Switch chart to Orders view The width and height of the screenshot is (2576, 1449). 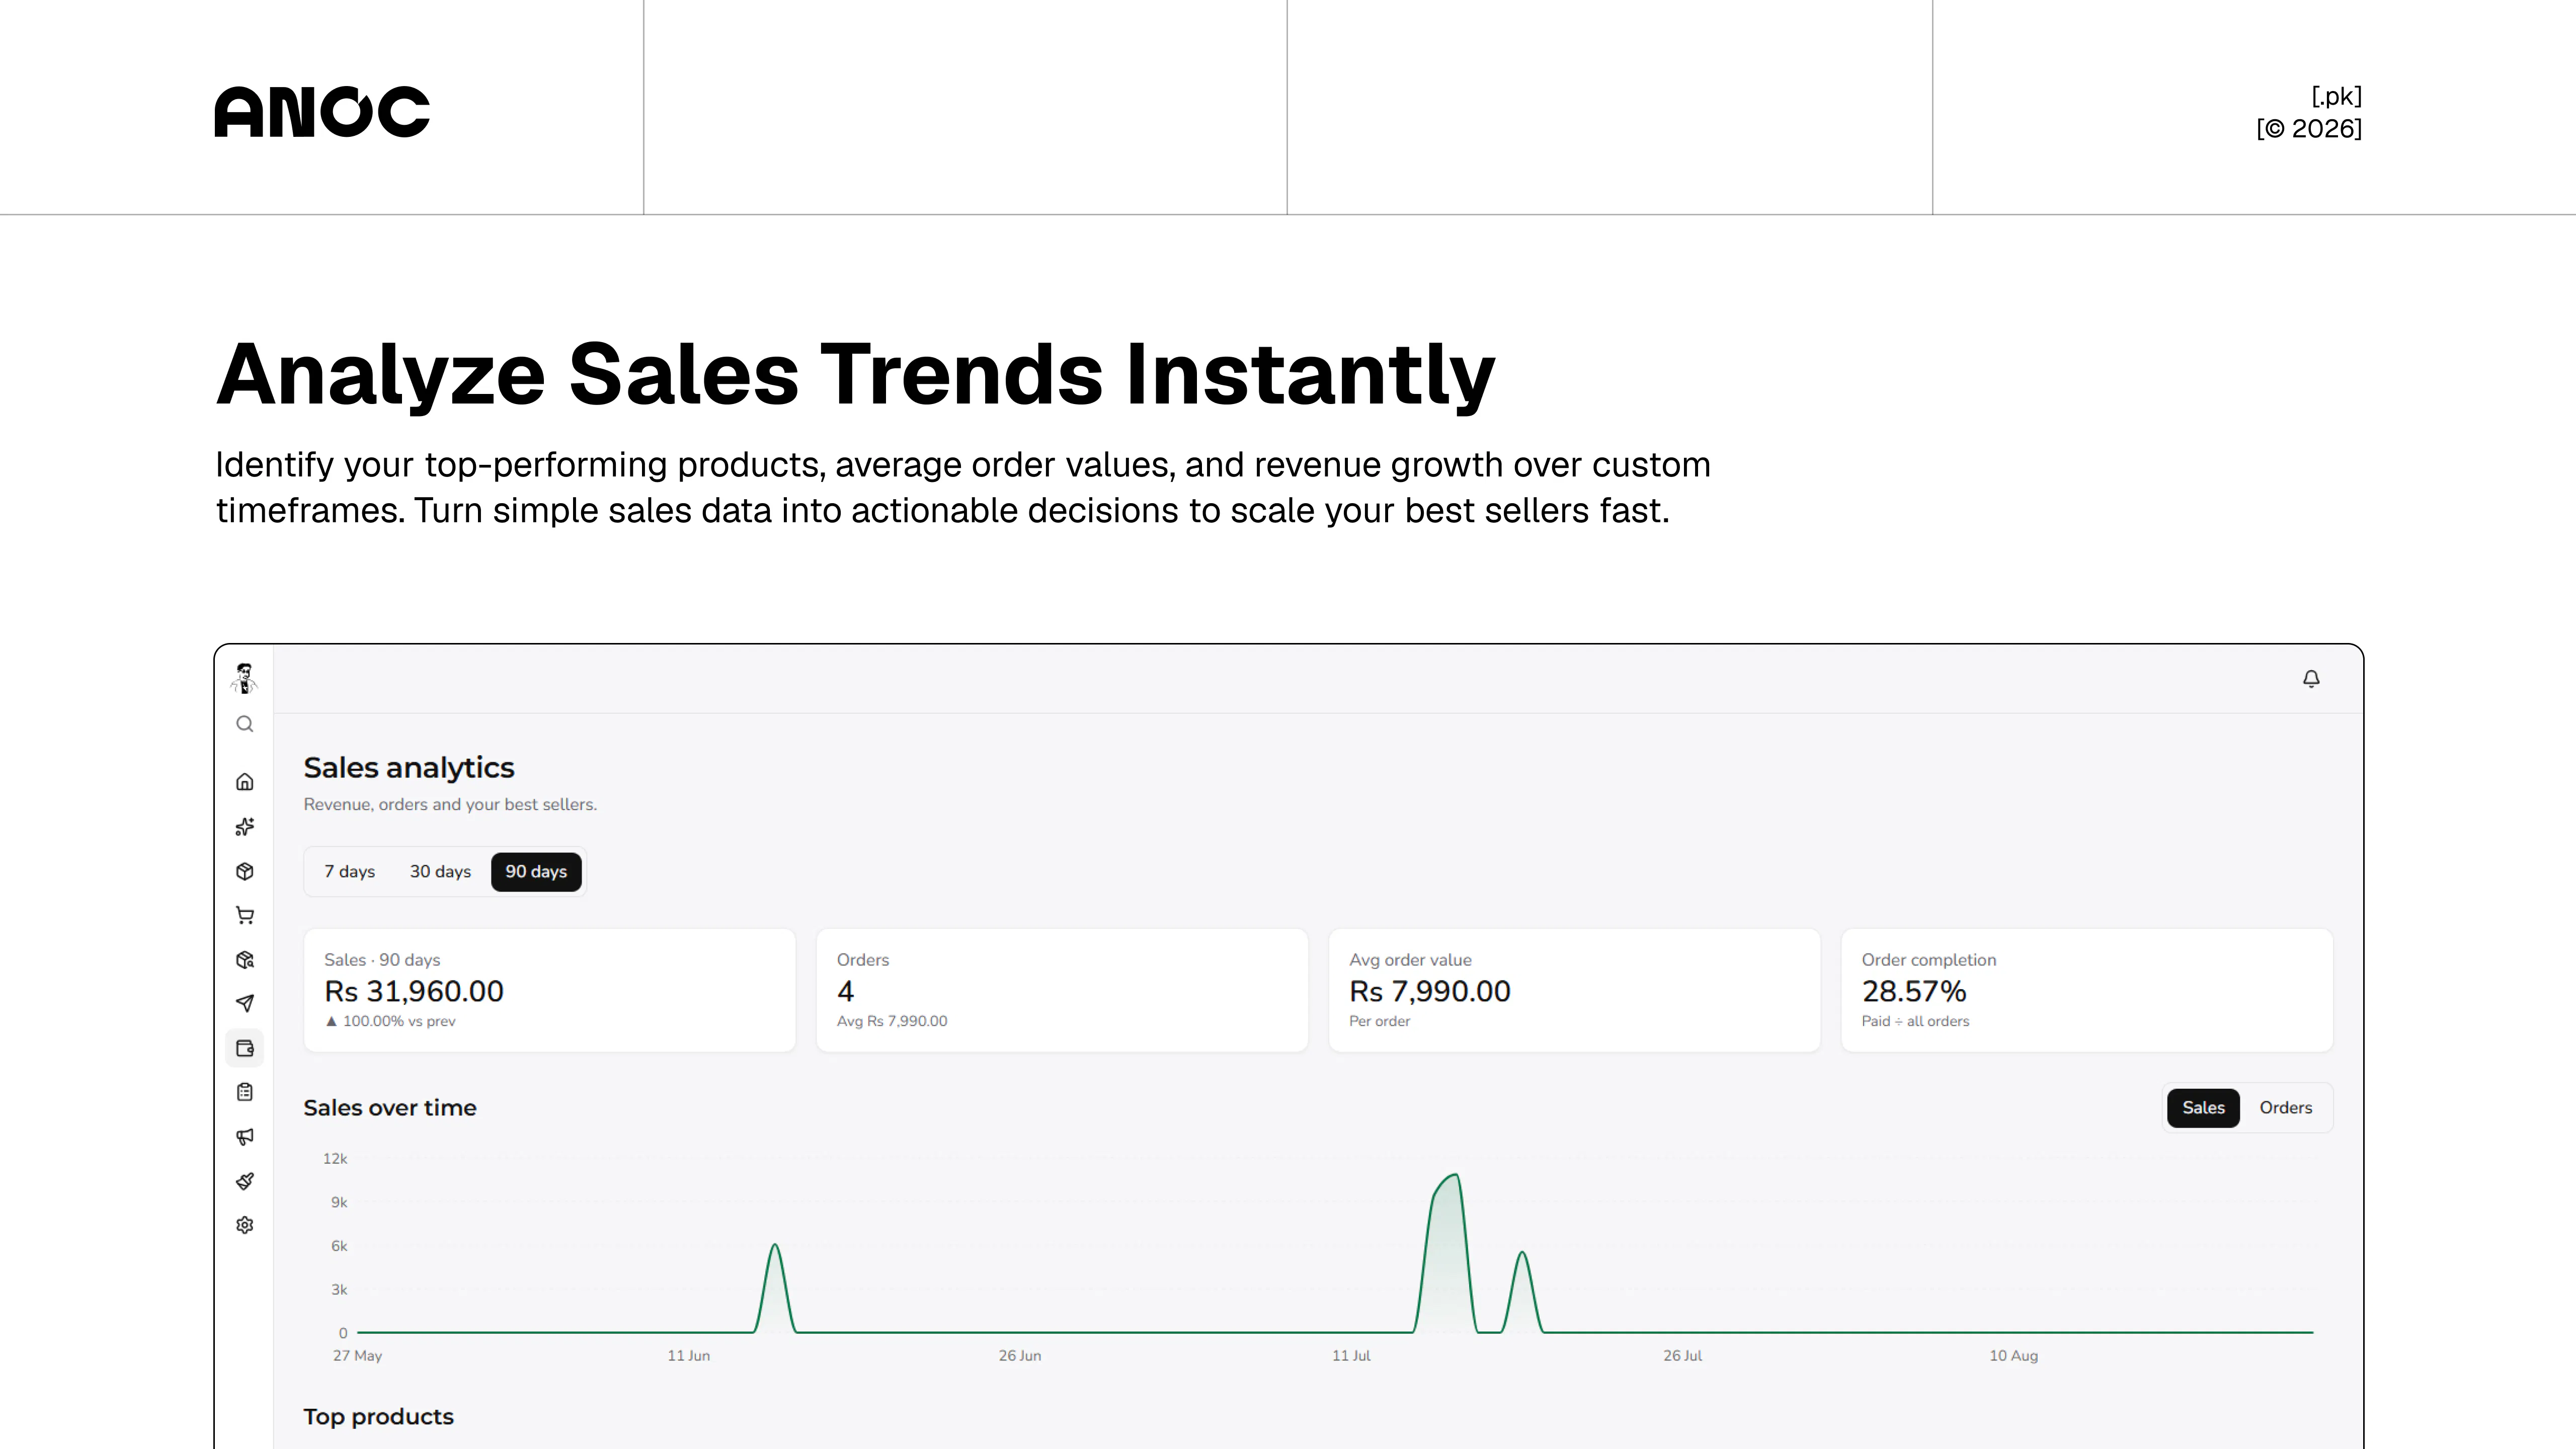2285,1108
